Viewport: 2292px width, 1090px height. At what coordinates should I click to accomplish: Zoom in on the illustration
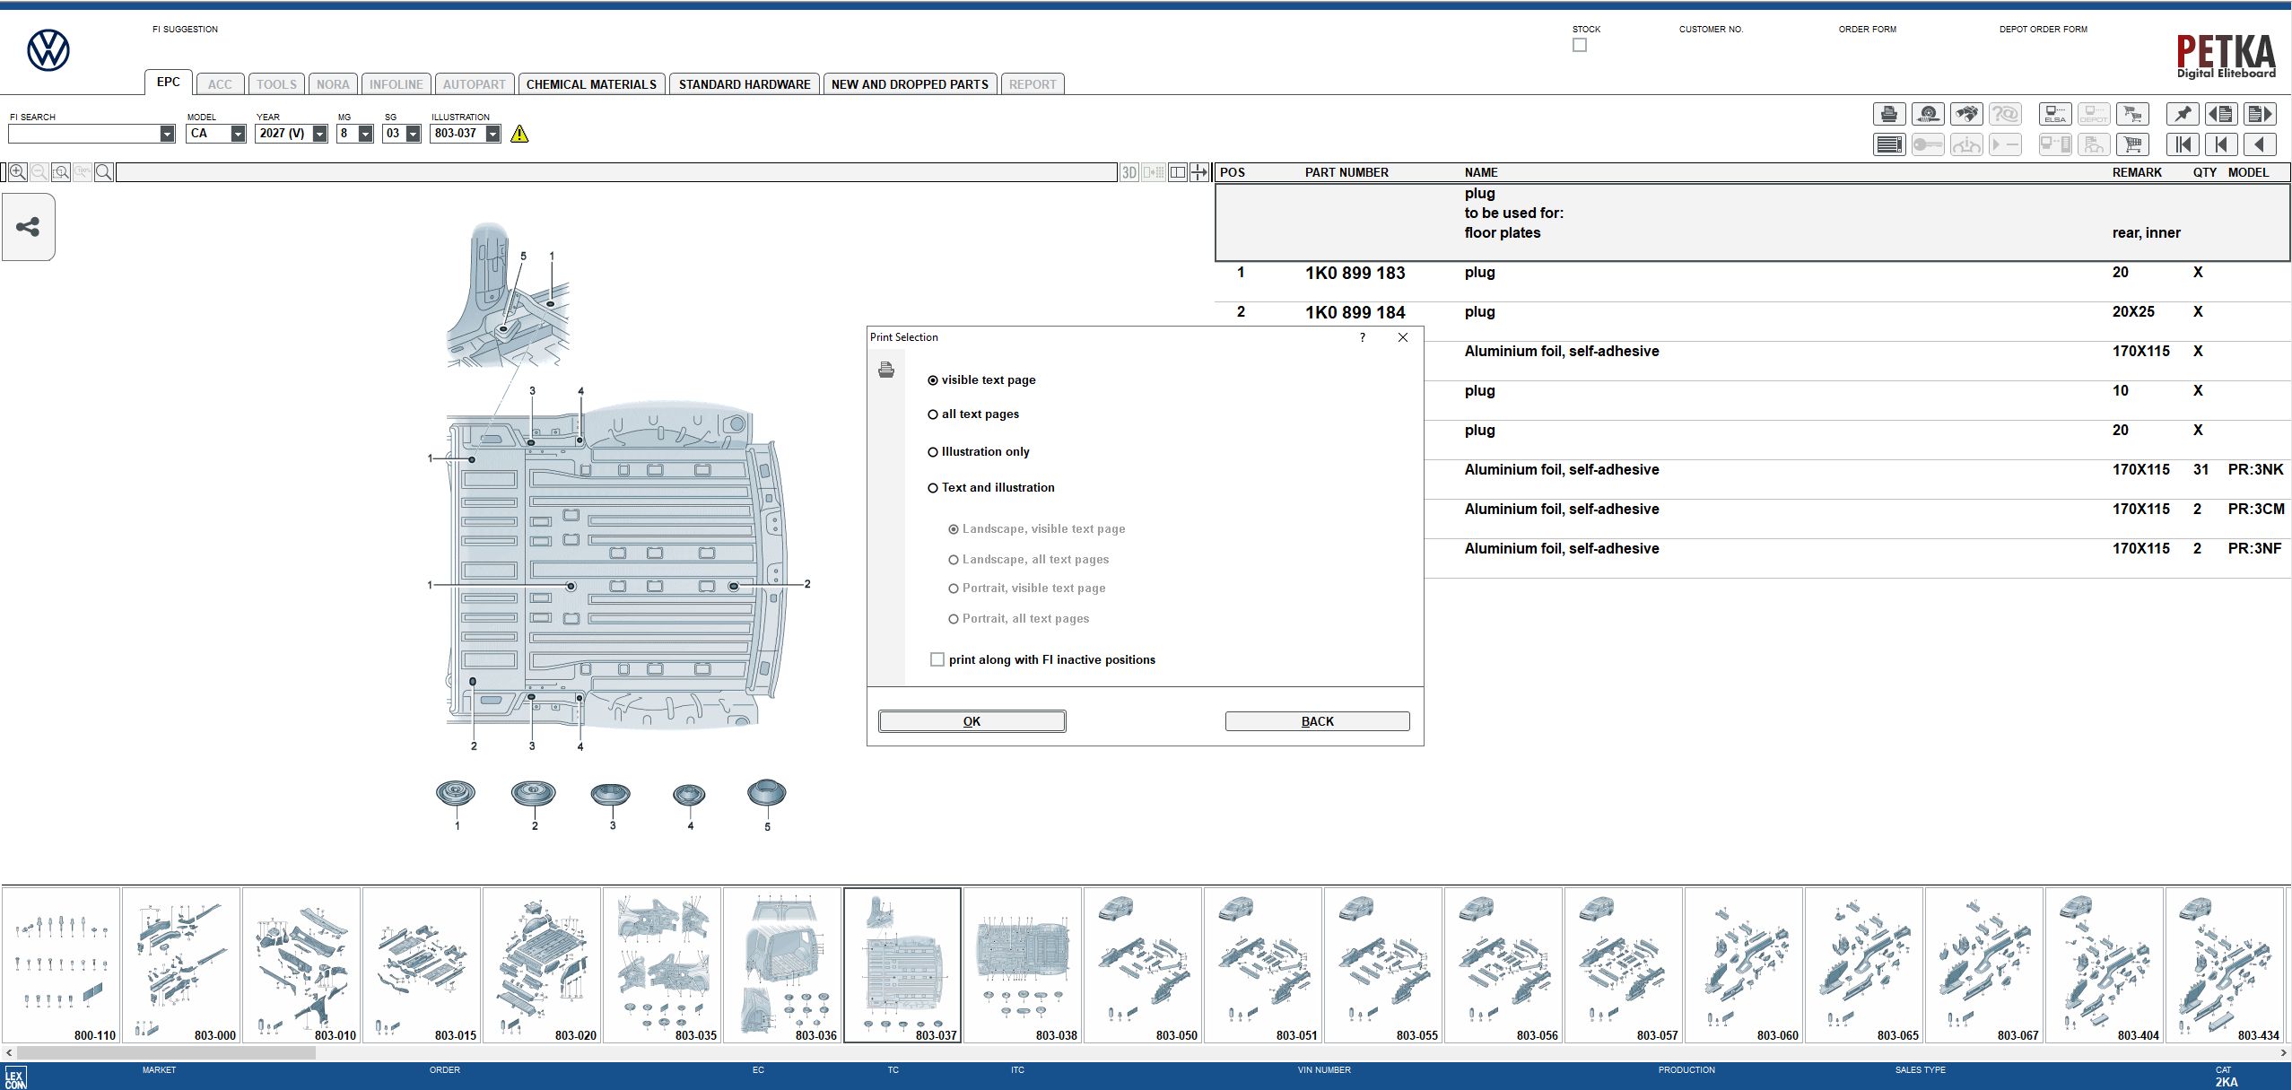coord(17,172)
